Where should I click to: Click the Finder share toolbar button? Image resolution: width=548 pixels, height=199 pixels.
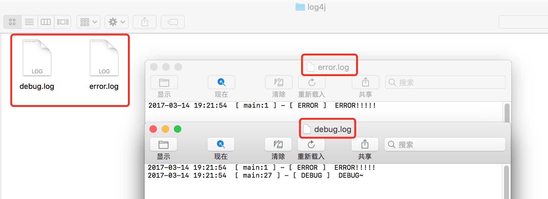(x=145, y=22)
